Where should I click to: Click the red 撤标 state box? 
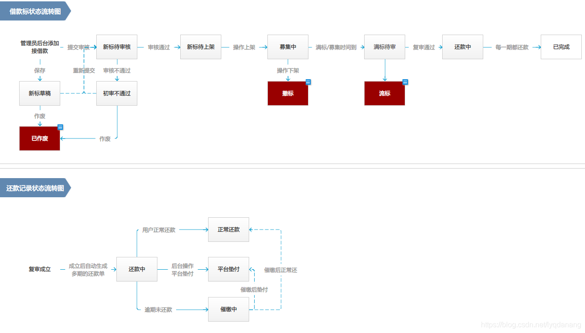288,93
